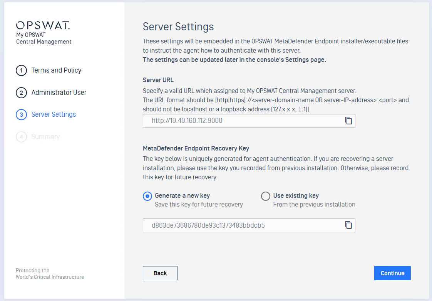
Task: Copy the recovery key to clipboard
Action: 348,225
